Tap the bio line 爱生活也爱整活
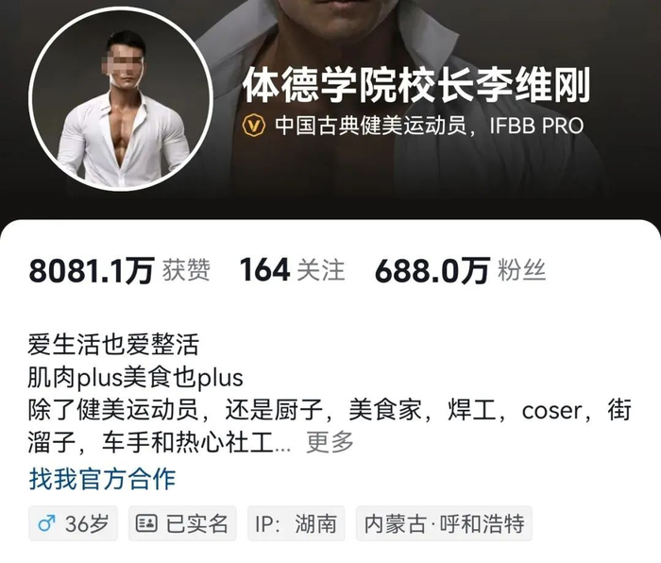 click(x=113, y=345)
